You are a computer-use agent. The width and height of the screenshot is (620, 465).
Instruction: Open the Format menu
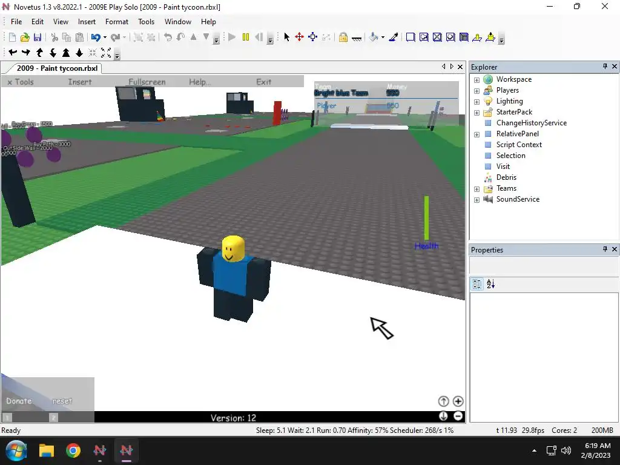coord(117,22)
